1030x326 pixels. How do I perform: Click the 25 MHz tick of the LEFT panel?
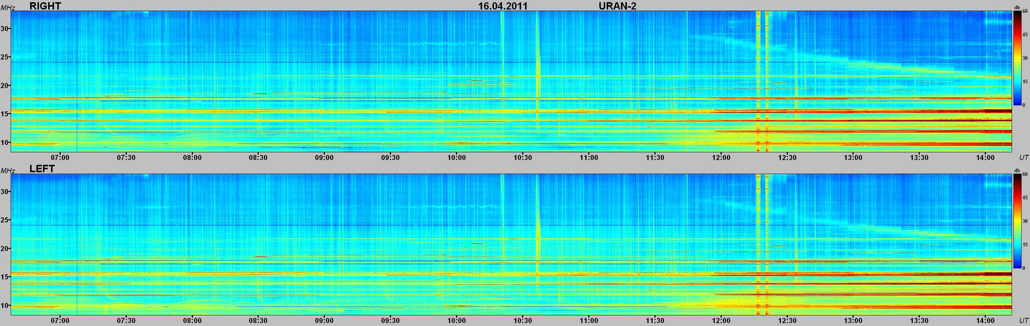[5, 220]
